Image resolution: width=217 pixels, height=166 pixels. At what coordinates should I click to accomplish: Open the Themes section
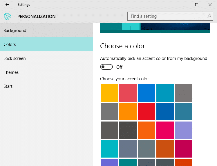(x=47, y=72)
